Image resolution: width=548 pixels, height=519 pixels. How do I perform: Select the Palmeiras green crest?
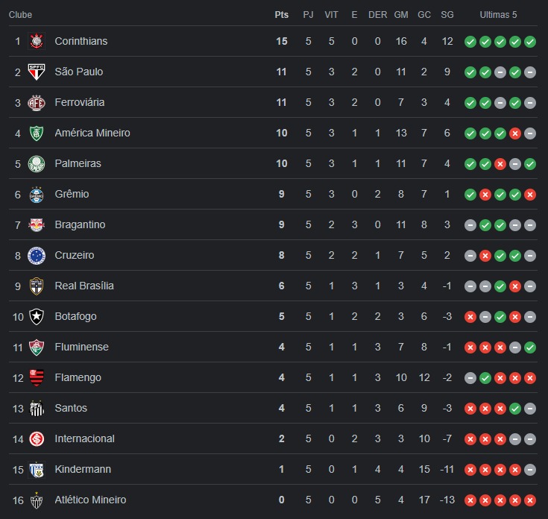coord(37,163)
